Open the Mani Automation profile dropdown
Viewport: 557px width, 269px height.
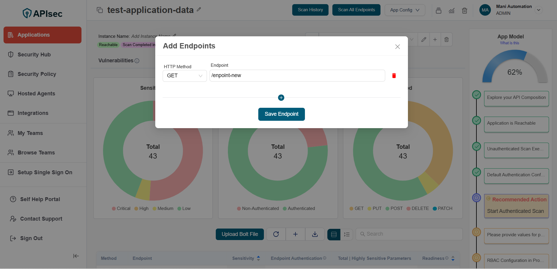click(539, 10)
